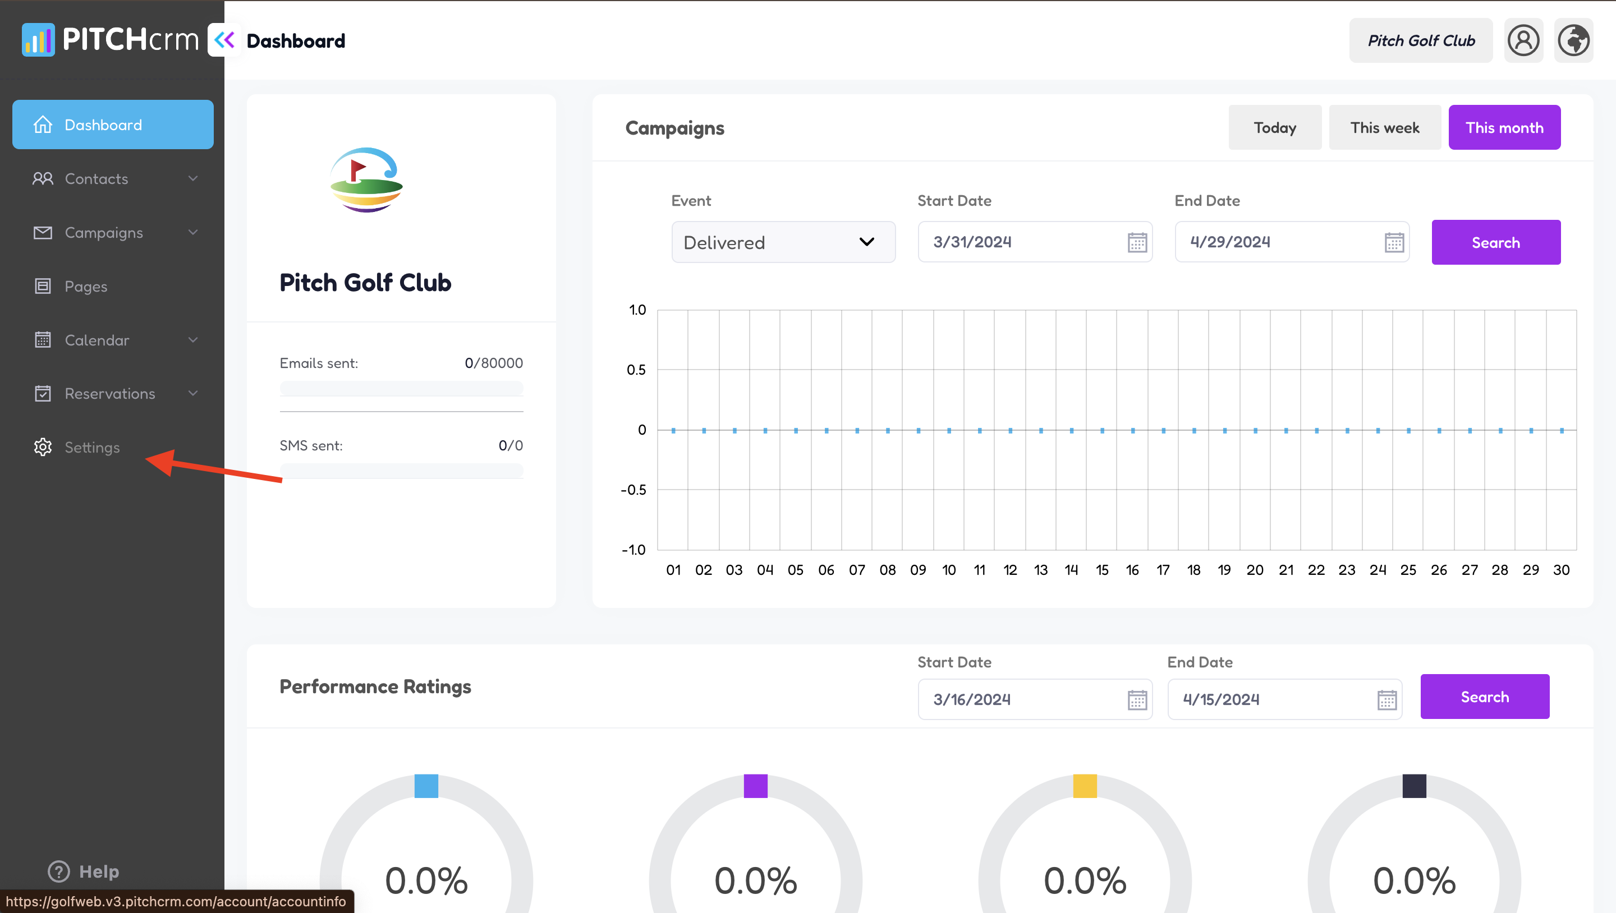Click the 0/80000 emails sent value
The width and height of the screenshot is (1616, 913).
point(494,363)
